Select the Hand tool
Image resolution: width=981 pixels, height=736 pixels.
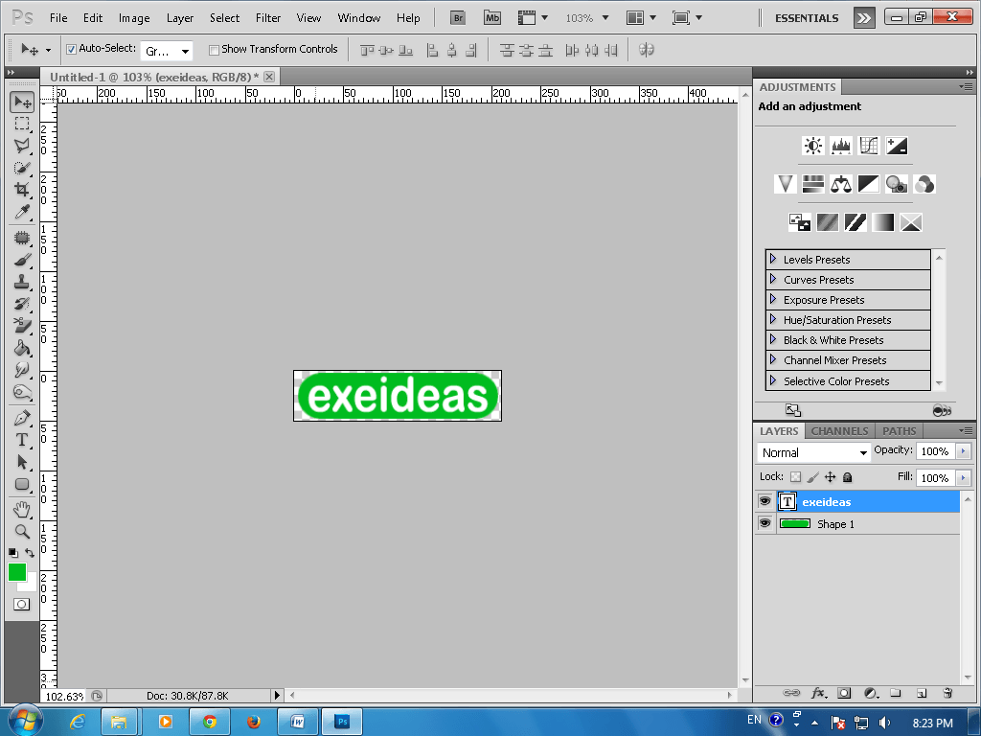click(22, 510)
